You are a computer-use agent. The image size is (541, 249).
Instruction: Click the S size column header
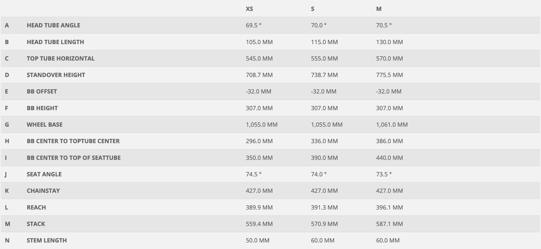tap(312, 9)
